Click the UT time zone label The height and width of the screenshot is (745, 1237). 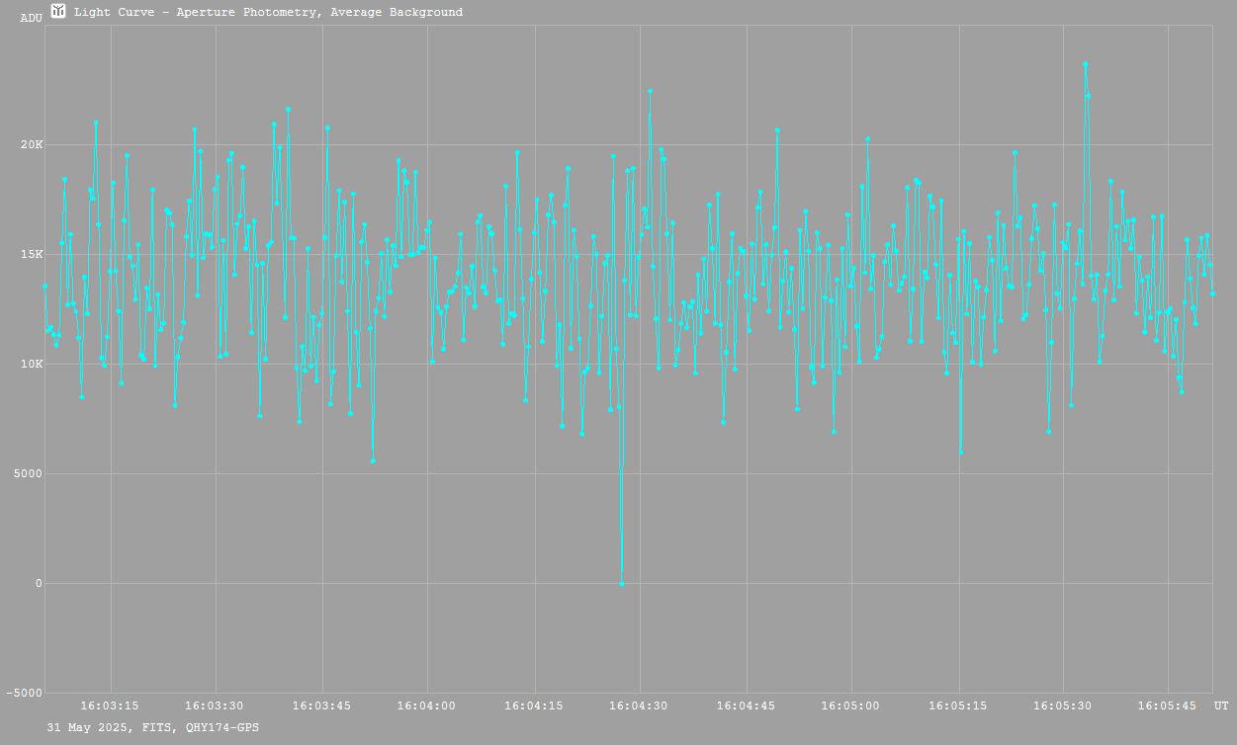pyautogui.click(x=1221, y=705)
